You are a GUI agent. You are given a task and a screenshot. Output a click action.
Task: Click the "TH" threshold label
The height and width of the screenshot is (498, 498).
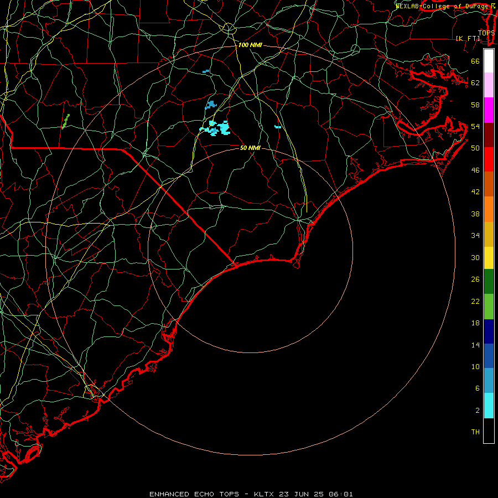click(475, 432)
